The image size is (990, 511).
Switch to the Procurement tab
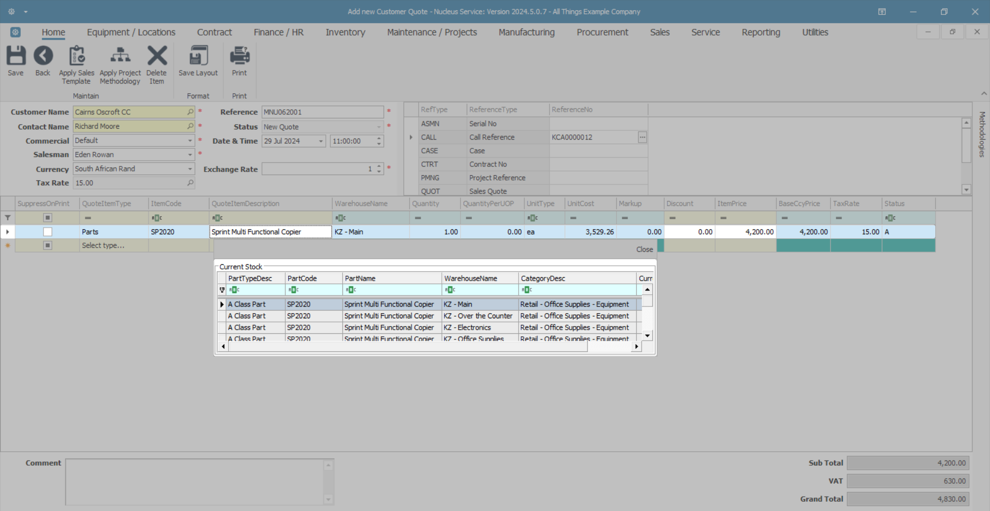click(x=602, y=32)
